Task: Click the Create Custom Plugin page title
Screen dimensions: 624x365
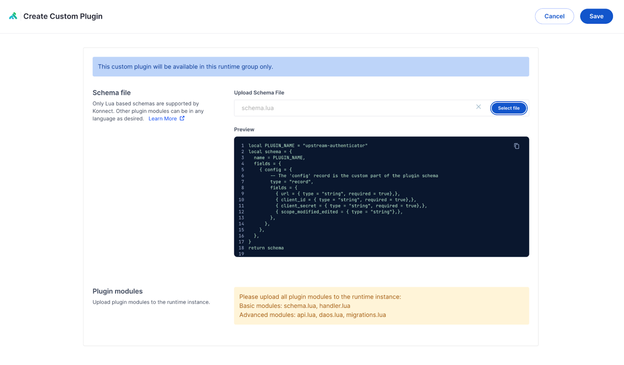Action: (x=63, y=16)
